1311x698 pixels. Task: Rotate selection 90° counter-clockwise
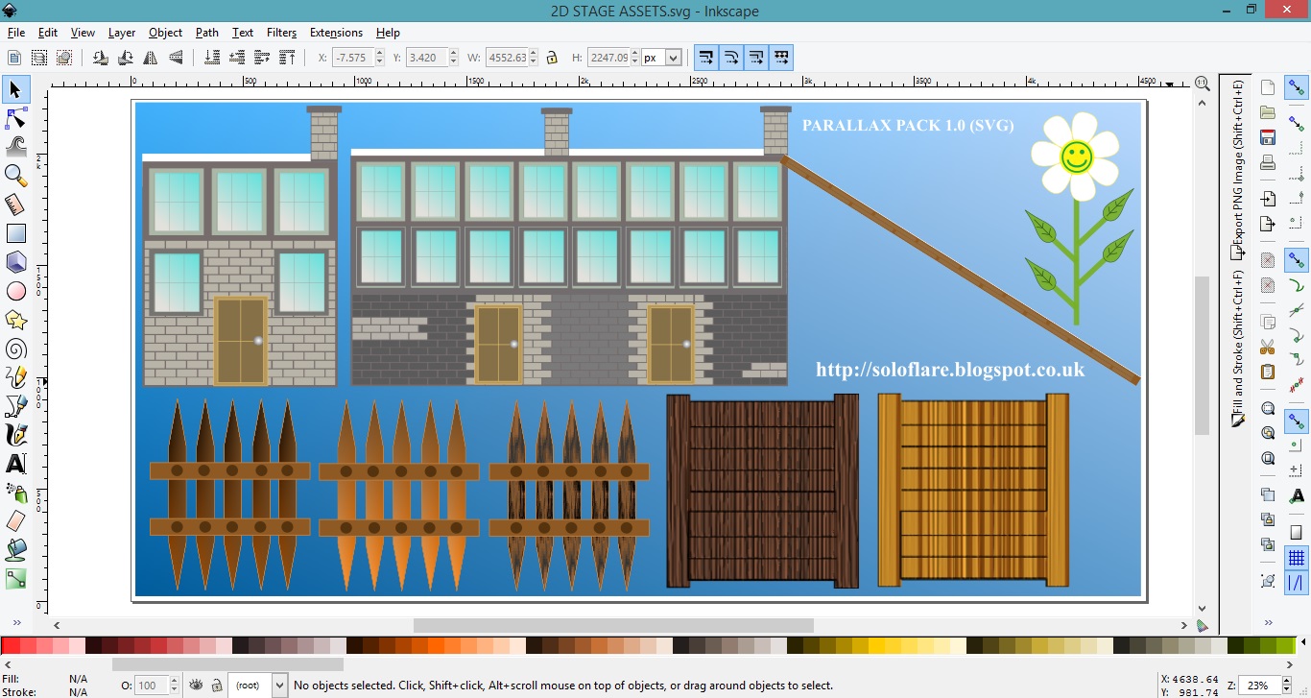[x=101, y=58]
